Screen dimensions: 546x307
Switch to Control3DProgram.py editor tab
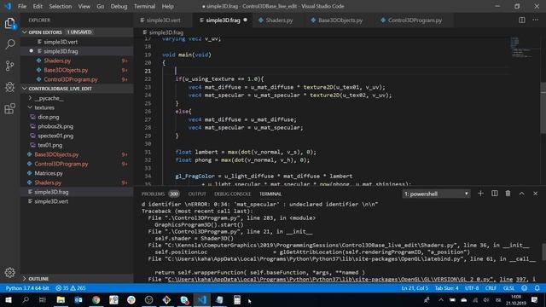(415, 20)
